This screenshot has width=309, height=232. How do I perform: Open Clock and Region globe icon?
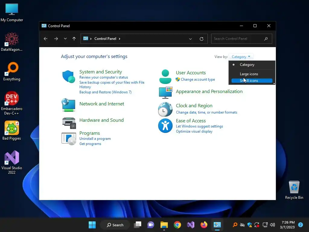pyautogui.click(x=165, y=109)
